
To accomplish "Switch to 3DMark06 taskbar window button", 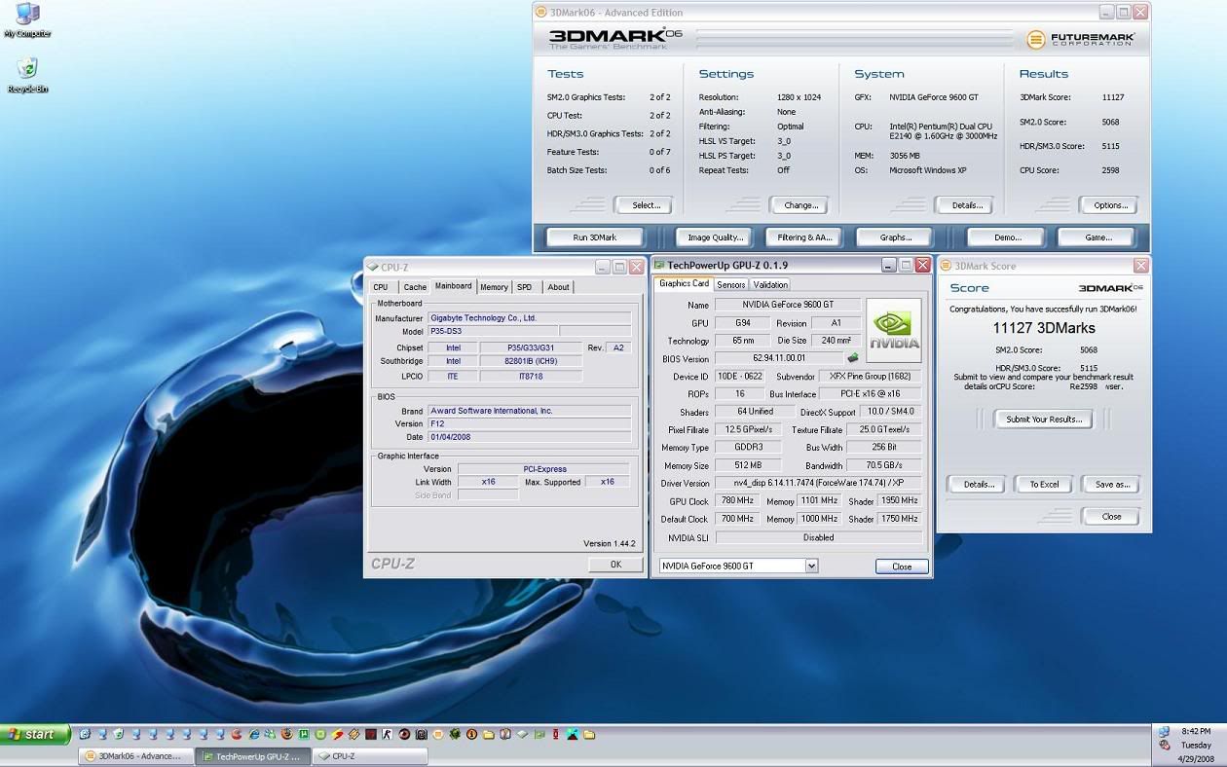I will (134, 755).
